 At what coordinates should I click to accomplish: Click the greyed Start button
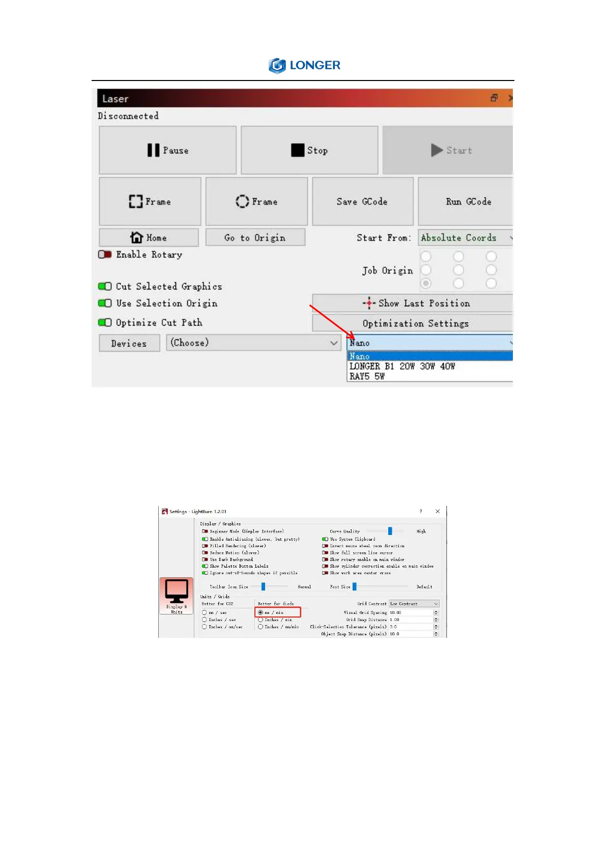point(448,150)
